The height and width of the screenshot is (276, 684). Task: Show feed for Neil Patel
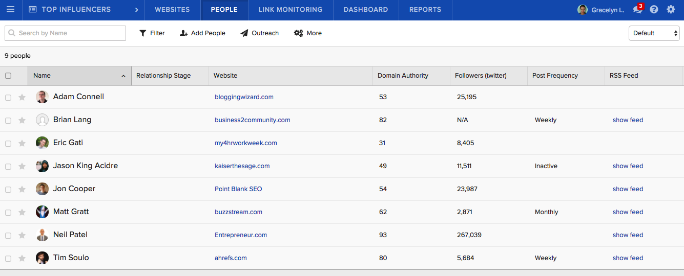click(628, 235)
